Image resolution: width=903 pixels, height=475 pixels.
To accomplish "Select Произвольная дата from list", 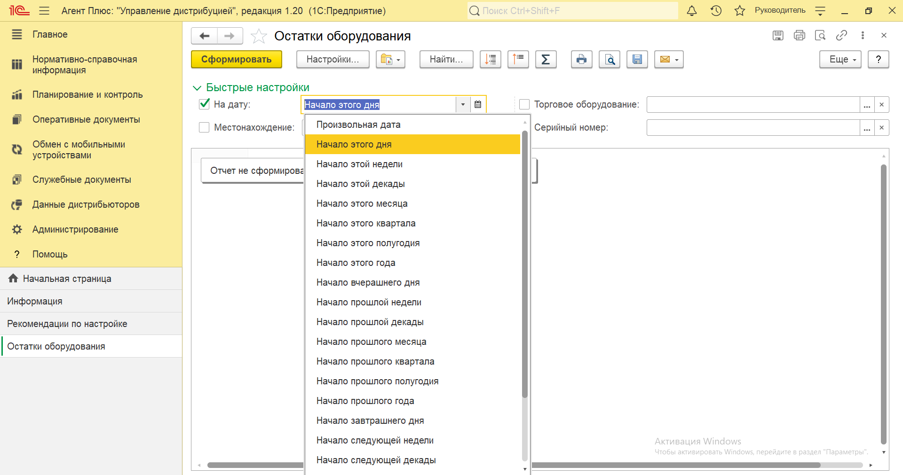I will click(x=412, y=125).
